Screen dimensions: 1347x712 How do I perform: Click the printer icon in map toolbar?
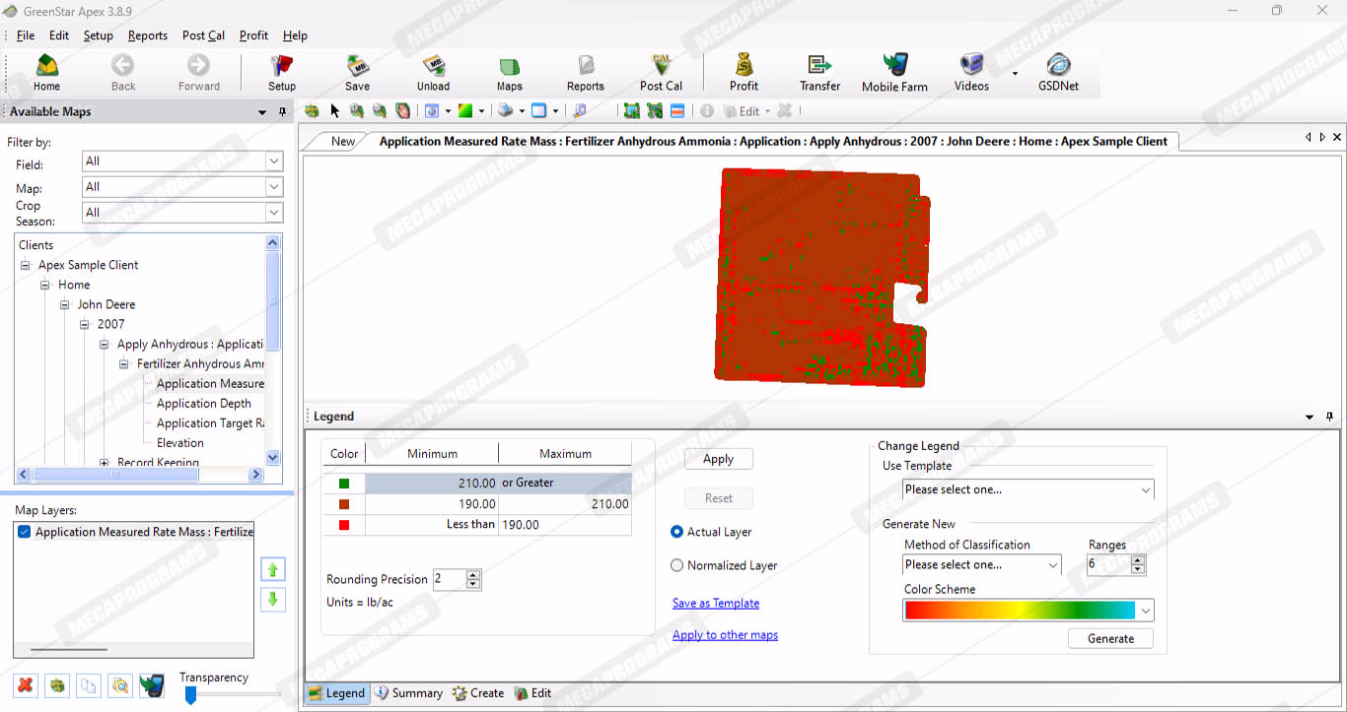pos(504,111)
